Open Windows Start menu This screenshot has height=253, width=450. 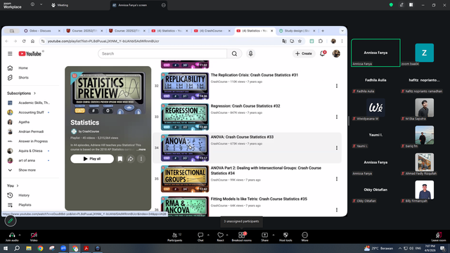6,248
